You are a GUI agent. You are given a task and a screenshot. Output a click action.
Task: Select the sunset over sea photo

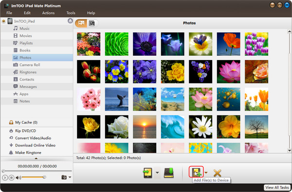click(145, 127)
